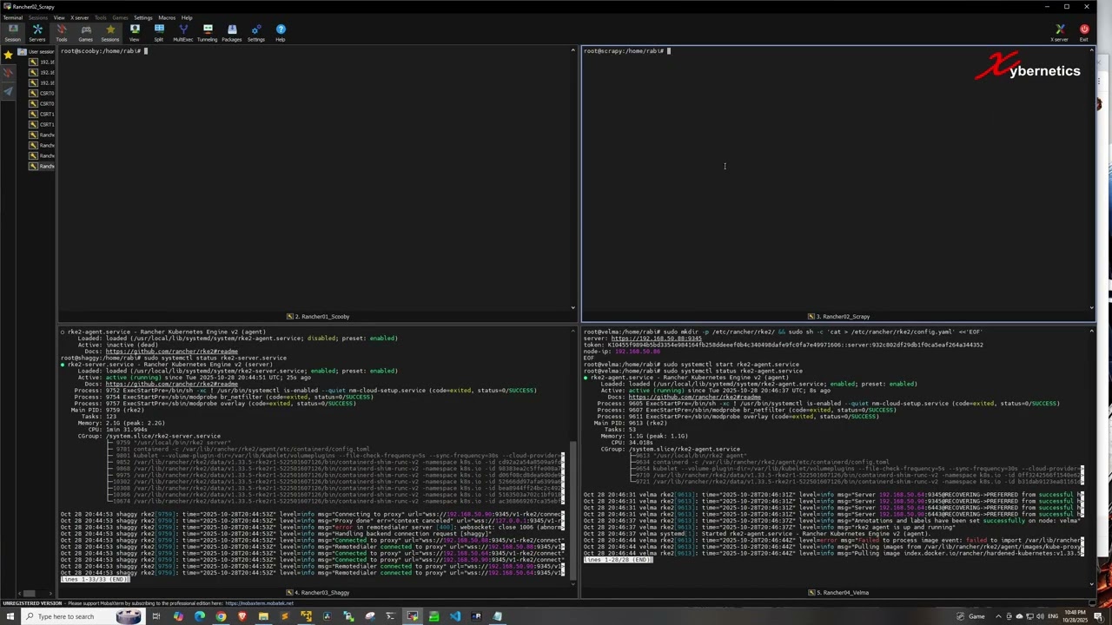Open the Tools toolbar icon
Screen dimensions: 1112x625
click(x=62, y=33)
